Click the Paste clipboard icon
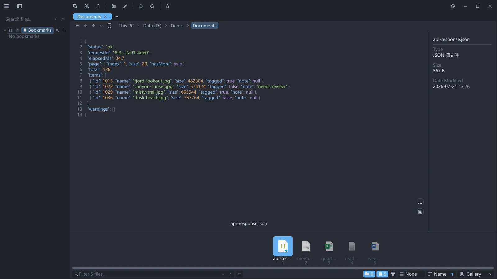 pyautogui.click(x=98, y=6)
